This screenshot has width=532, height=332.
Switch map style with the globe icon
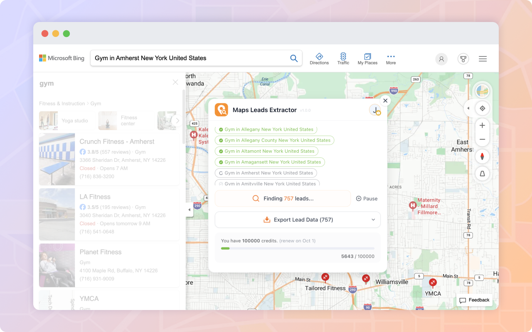click(482, 91)
